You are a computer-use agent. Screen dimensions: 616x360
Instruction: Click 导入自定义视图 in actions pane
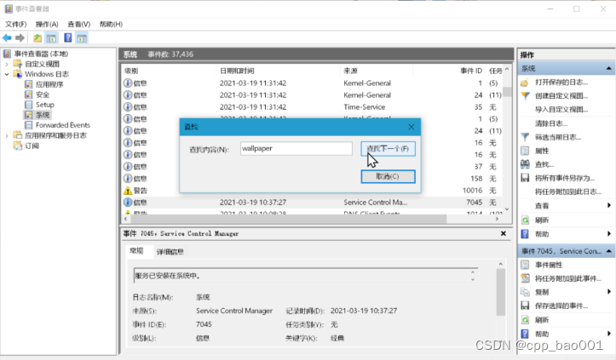coord(561,110)
